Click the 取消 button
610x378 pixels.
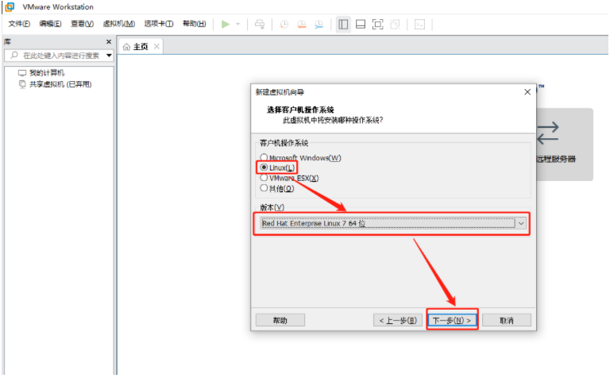click(507, 321)
